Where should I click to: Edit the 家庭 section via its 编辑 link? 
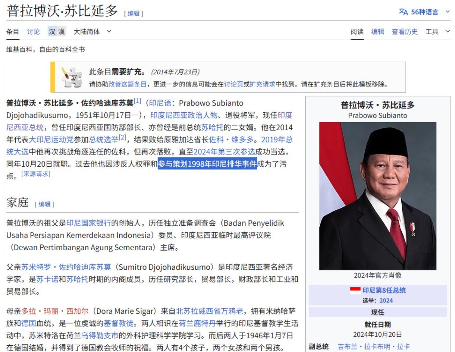point(44,204)
